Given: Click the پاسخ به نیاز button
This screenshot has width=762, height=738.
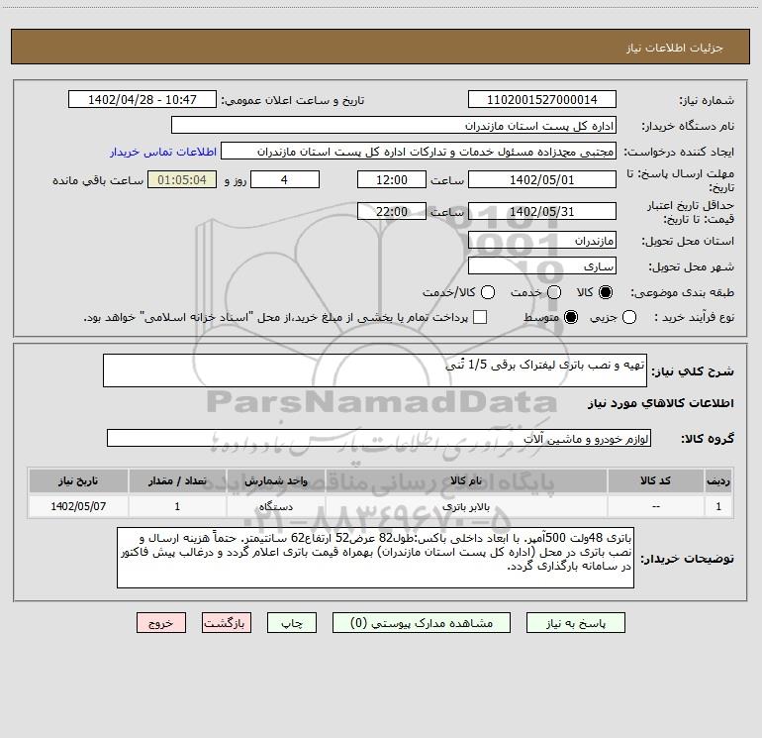Looking at the screenshot, I should tap(575, 623).
